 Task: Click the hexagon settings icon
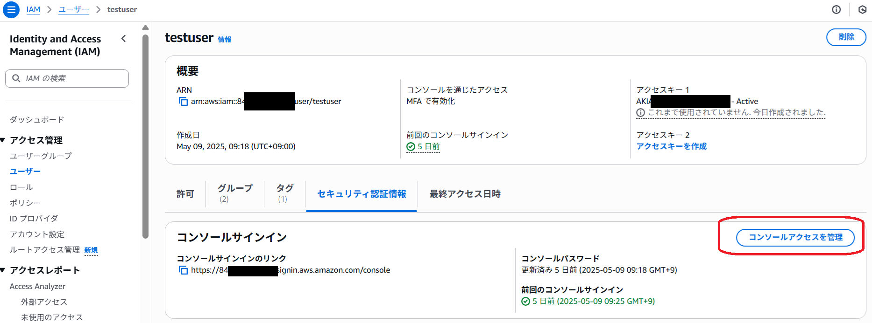pos(862,9)
